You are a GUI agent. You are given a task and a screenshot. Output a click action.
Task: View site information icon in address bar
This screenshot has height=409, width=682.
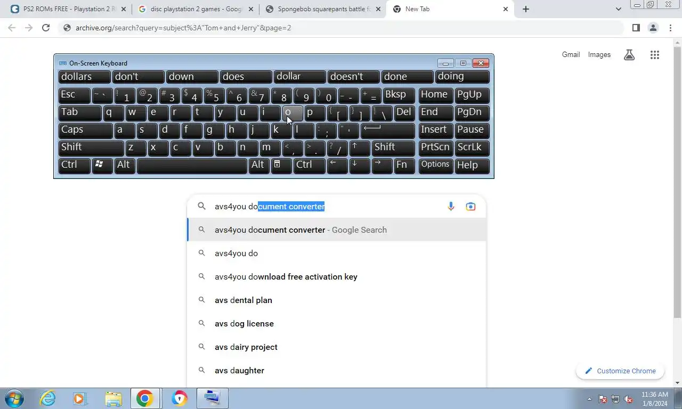pyautogui.click(x=67, y=28)
